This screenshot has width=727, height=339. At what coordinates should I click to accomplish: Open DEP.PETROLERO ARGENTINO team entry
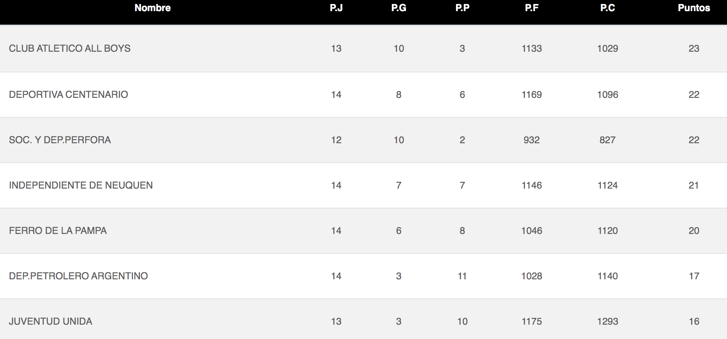coord(79,276)
